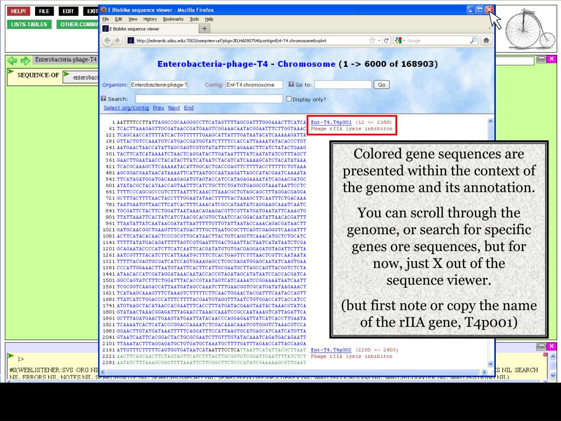The height and width of the screenshot is (421, 561).
Task: Click the red HELP! button in BioBIKE
Action: click(x=18, y=11)
